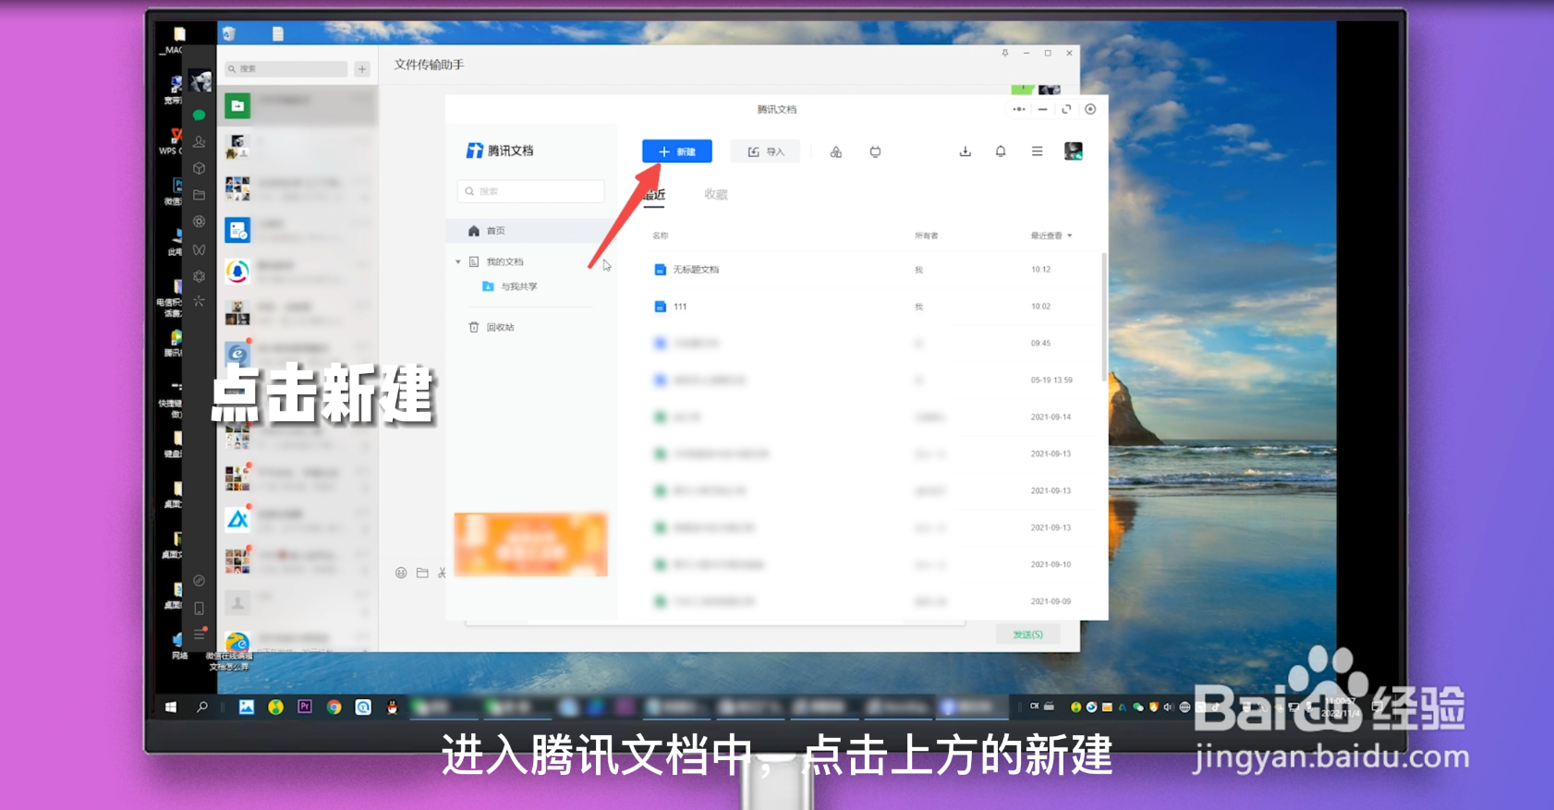Open the WeChat contacts icon
1554x810 pixels.
(x=199, y=142)
